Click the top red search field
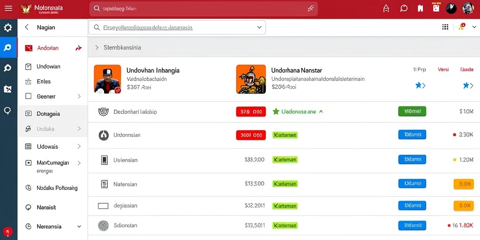 (203, 8)
